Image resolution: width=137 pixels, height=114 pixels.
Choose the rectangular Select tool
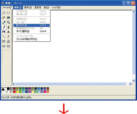pyautogui.click(x=8, y=13)
